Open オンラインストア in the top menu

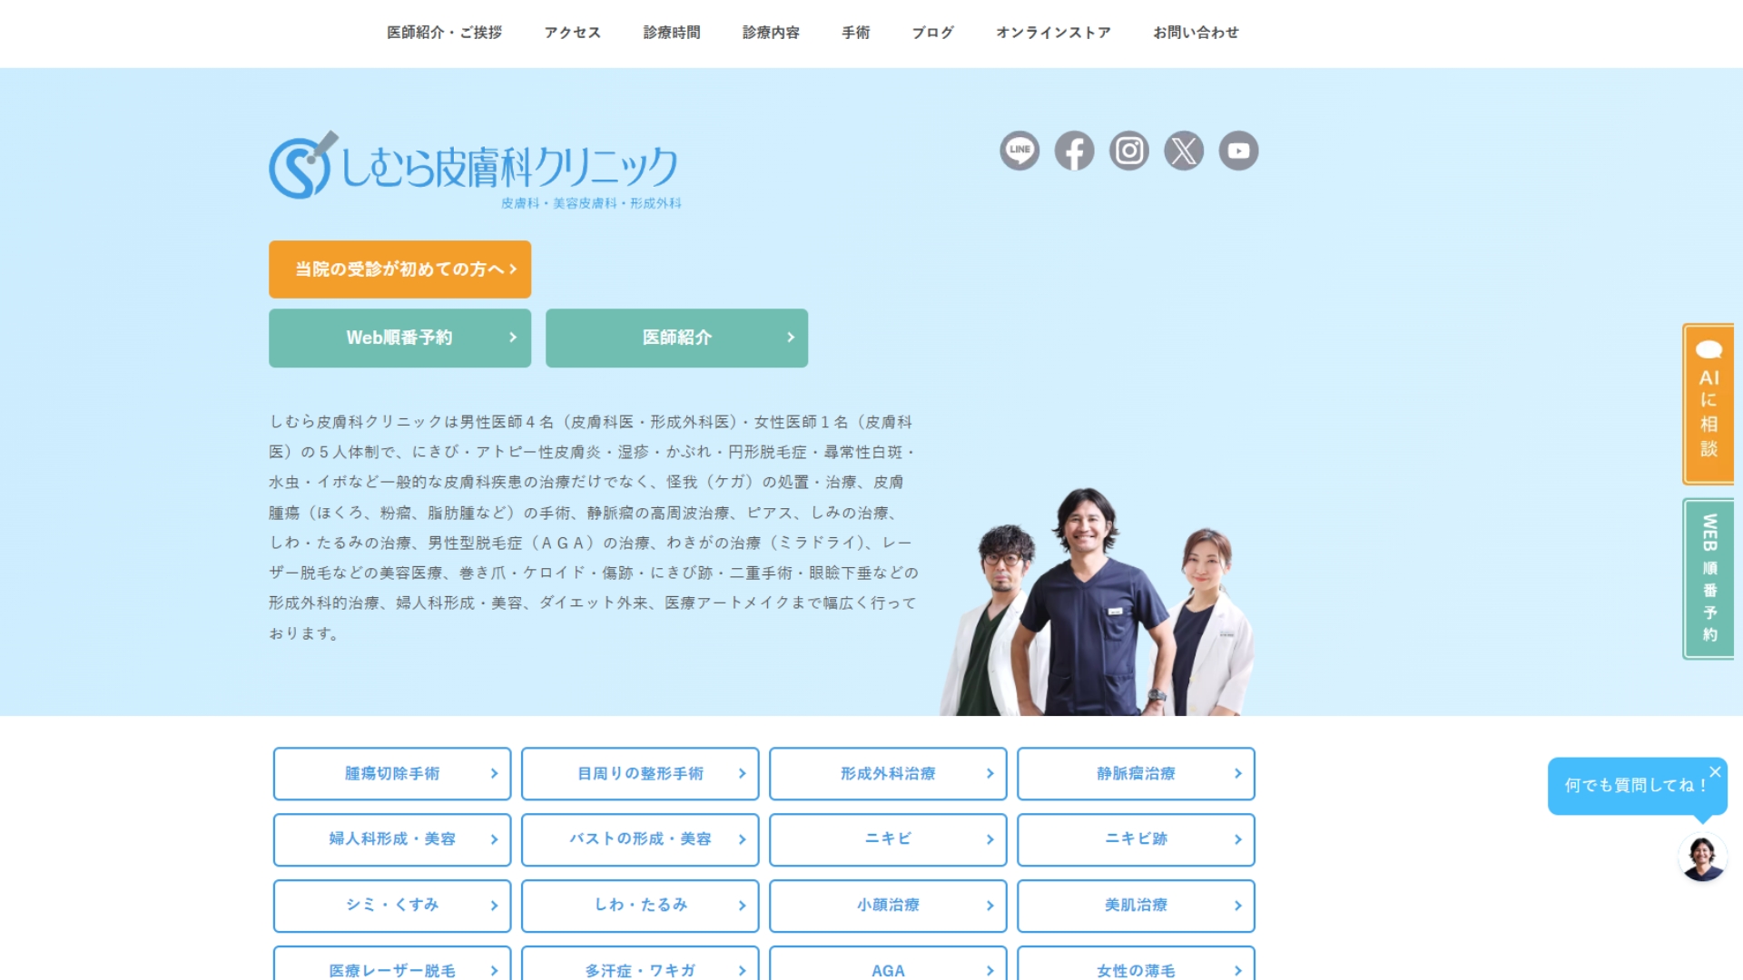pyautogui.click(x=1053, y=33)
